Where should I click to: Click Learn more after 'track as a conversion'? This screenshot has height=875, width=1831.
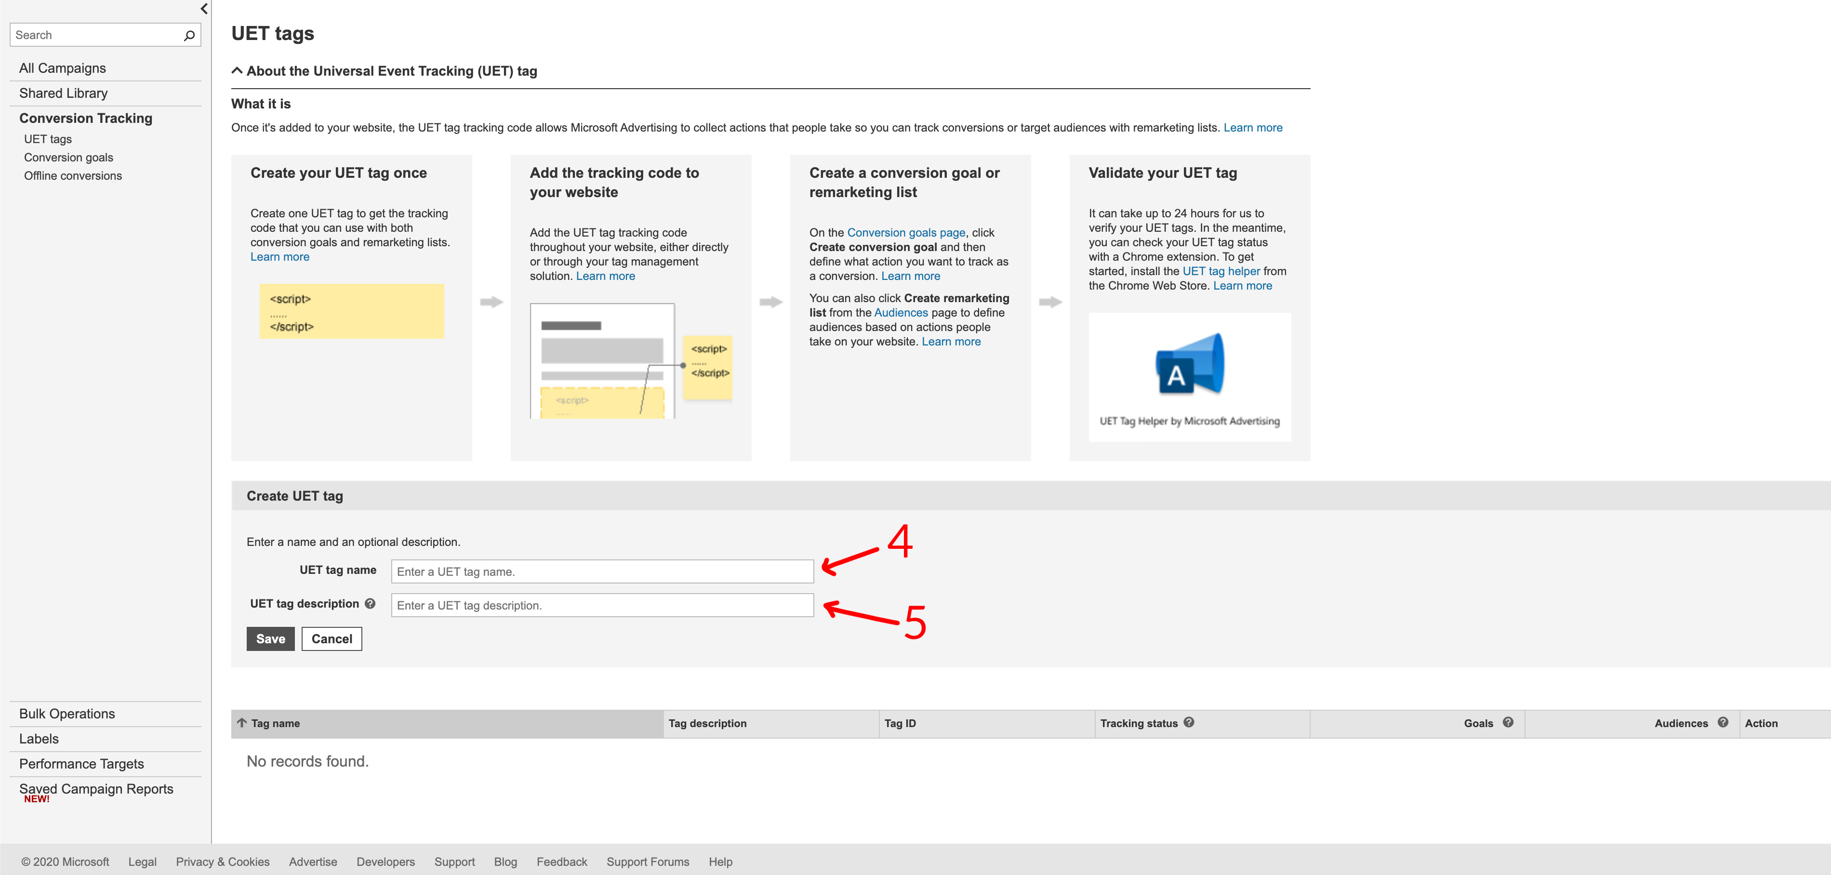911,277
